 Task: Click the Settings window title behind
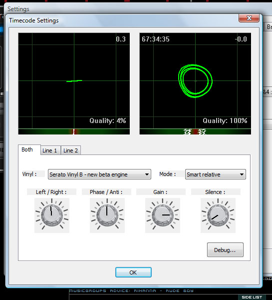tap(18, 9)
